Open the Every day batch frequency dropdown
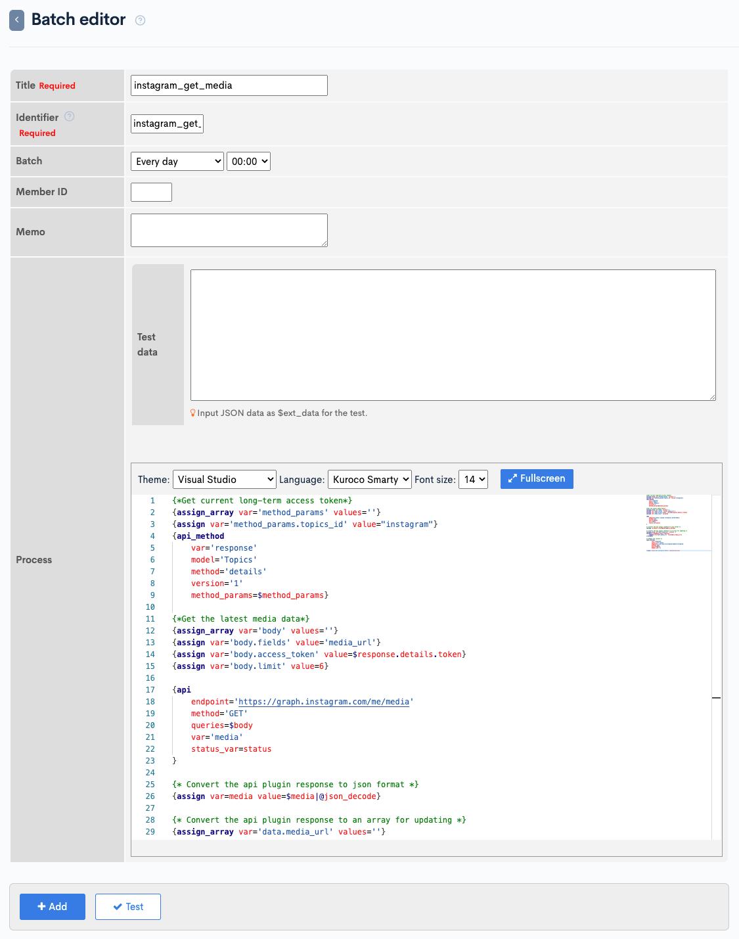739x939 pixels. pos(177,161)
